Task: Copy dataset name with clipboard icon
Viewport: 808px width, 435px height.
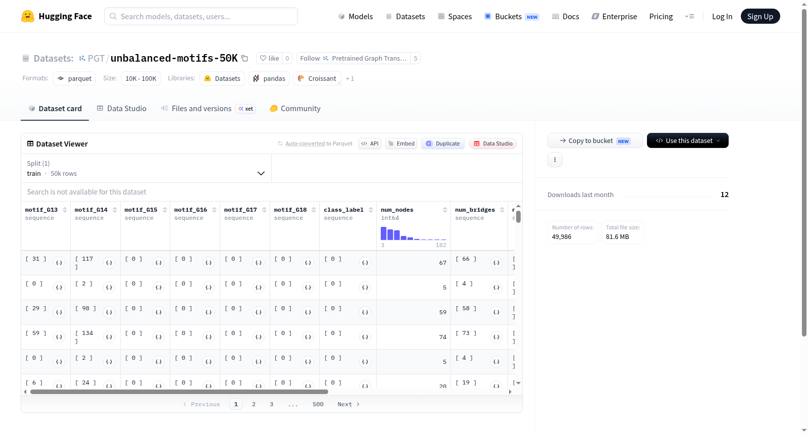Action: pyautogui.click(x=244, y=58)
